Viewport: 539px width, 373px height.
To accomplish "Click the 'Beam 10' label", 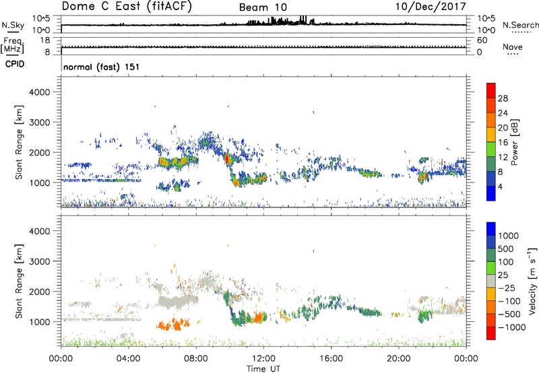I will [263, 7].
